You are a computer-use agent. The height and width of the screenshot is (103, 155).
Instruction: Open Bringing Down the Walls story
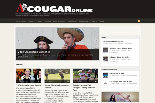tap(119, 57)
